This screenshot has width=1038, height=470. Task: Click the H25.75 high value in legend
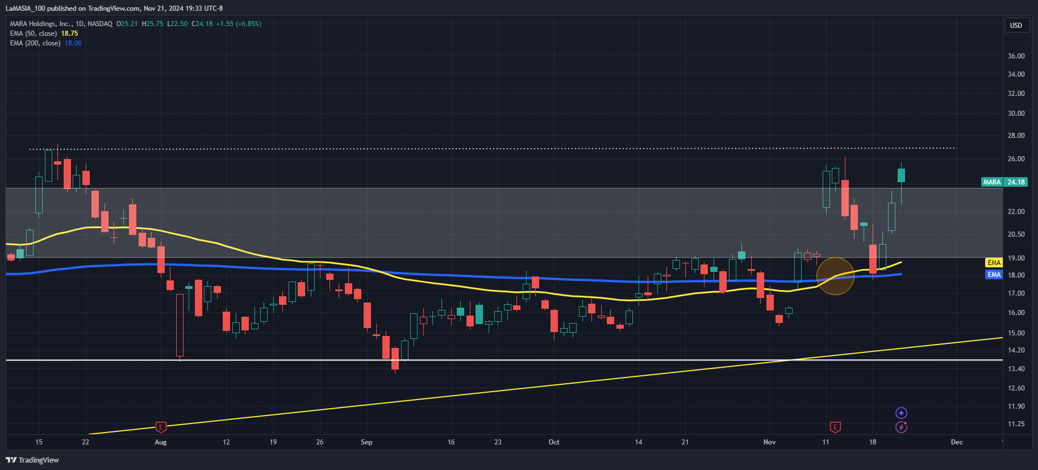pos(153,24)
